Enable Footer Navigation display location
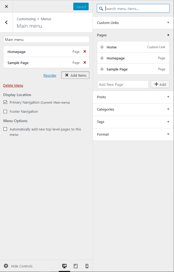Viewport: 174px width, 272px height. (5, 112)
